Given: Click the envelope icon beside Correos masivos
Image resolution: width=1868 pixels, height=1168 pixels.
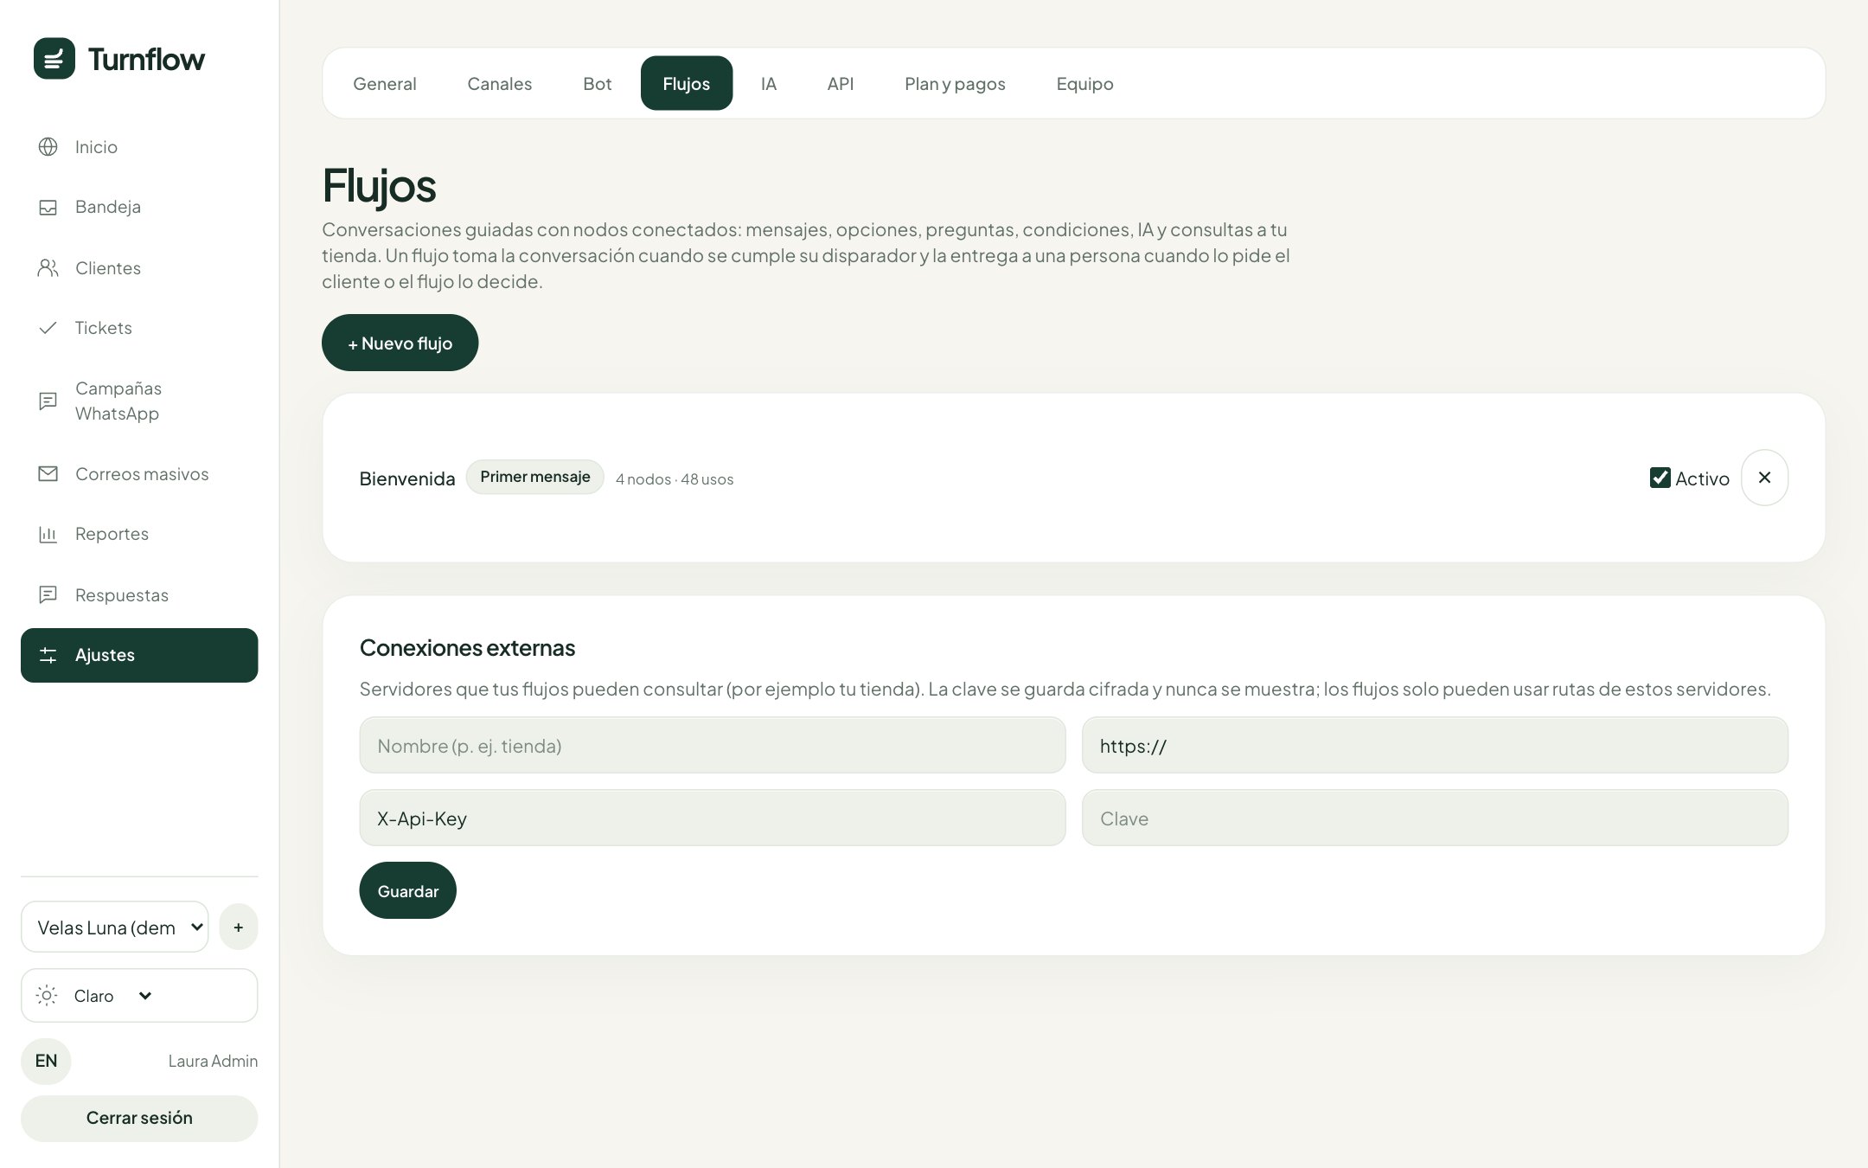Looking at the screenshot, I should coord(48,474).
